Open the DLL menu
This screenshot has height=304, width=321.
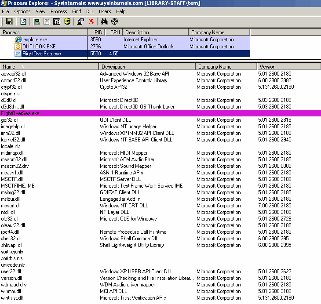click(90, 11)
